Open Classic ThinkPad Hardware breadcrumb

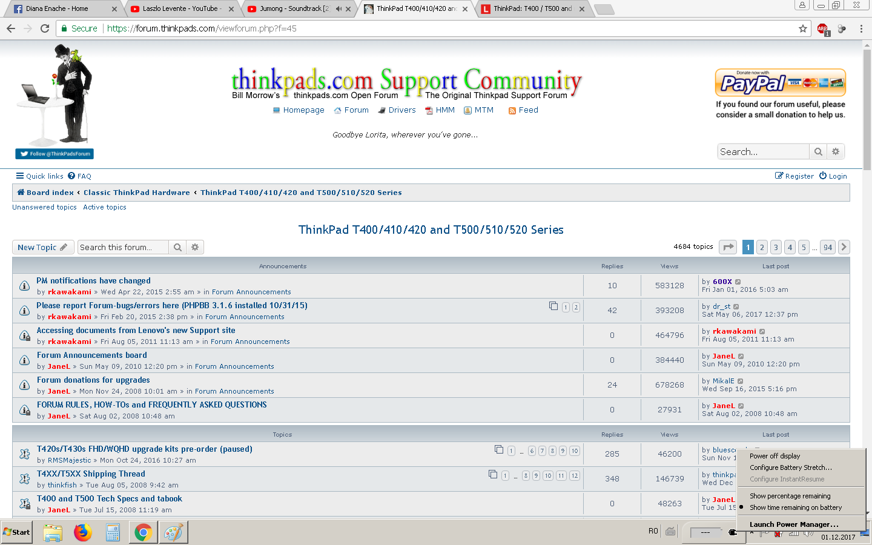137,193
